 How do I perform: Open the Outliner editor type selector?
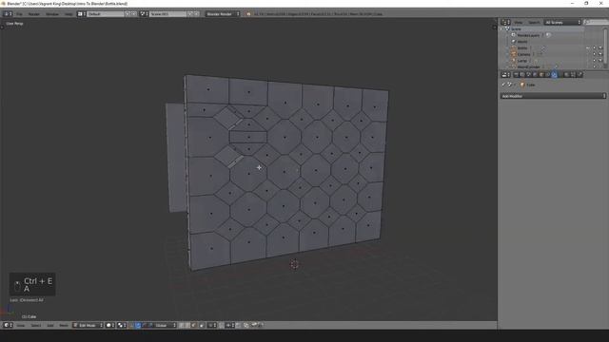pyautogui.click(x=505, y=23)
